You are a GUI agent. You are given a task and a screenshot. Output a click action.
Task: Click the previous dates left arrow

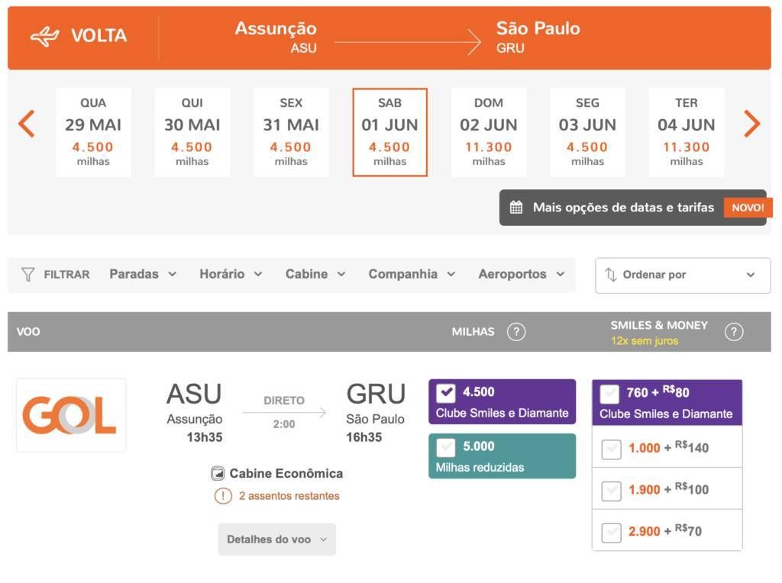tap(27, 124)
